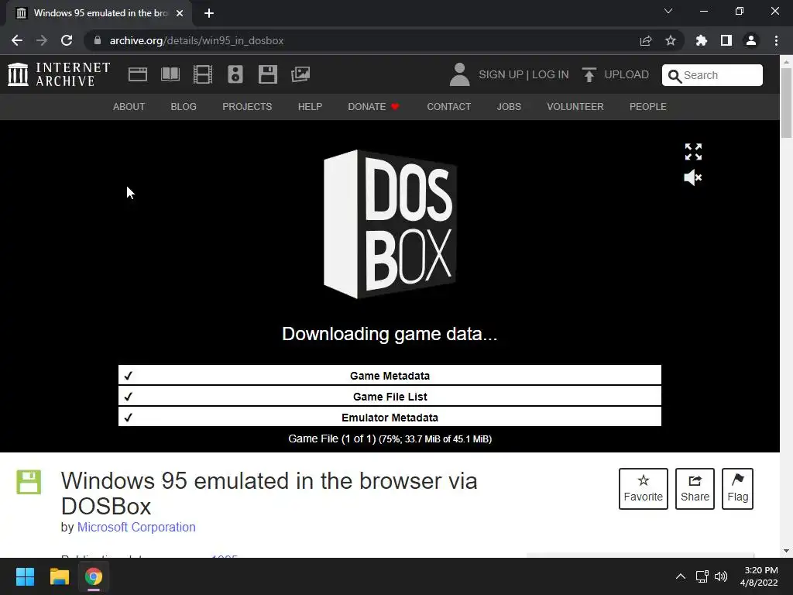Click the scrollbar down arrow
793x595 pixels.
[x=786, y=551]
